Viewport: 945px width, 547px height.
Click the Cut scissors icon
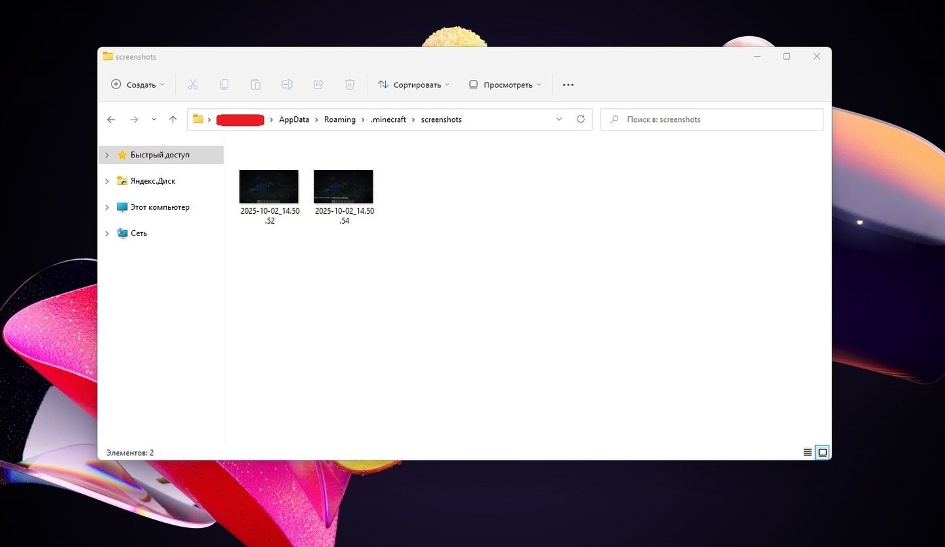192,85
